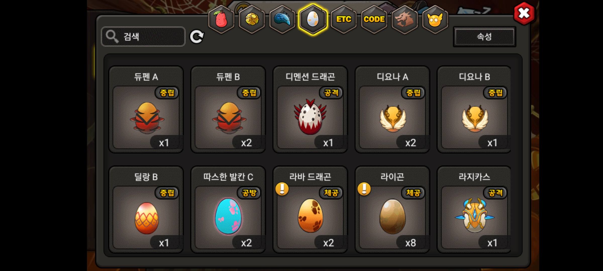Open the brown dragon head tab
The width and height of the screenshot is (603, 271).
click(x=405, y=20)
